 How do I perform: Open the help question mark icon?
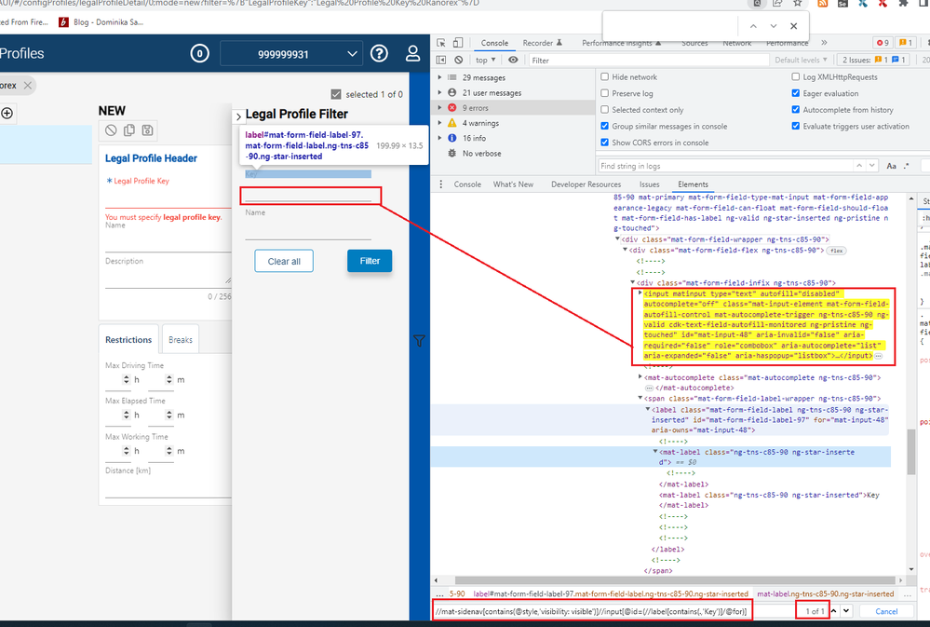point(379,54)
